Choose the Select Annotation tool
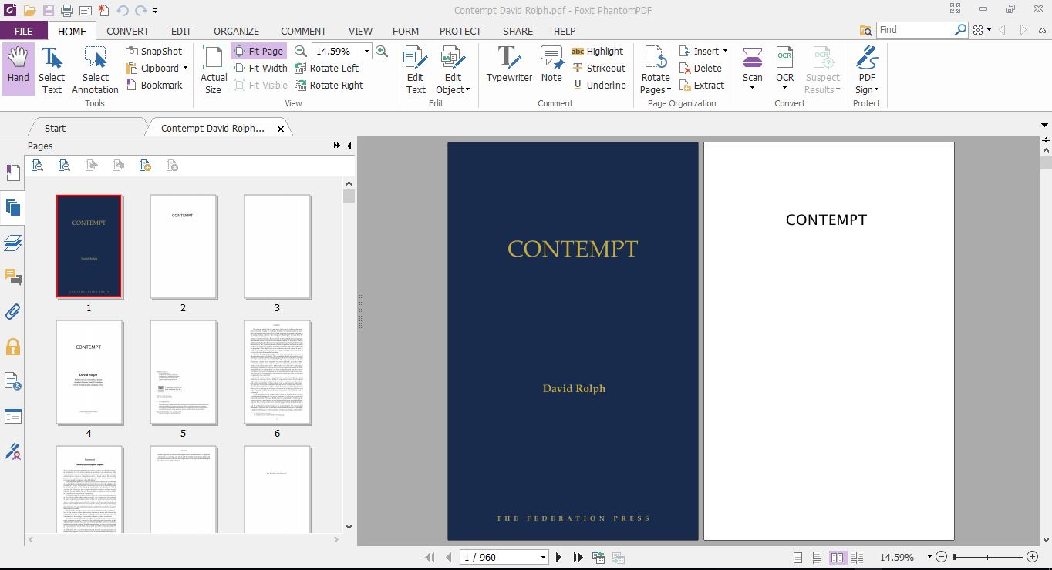This screenshot has height=570, width=1052. (95, 69)
